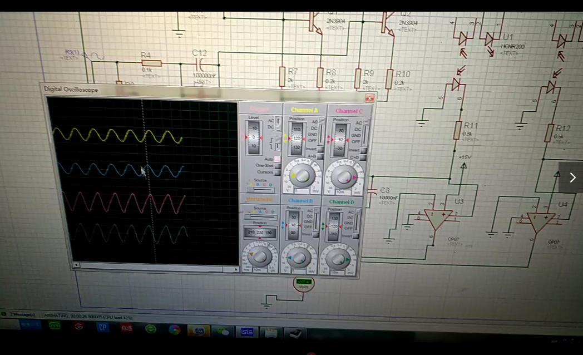
Task: Enable One-Shot trigger mode
Action: 277,166
